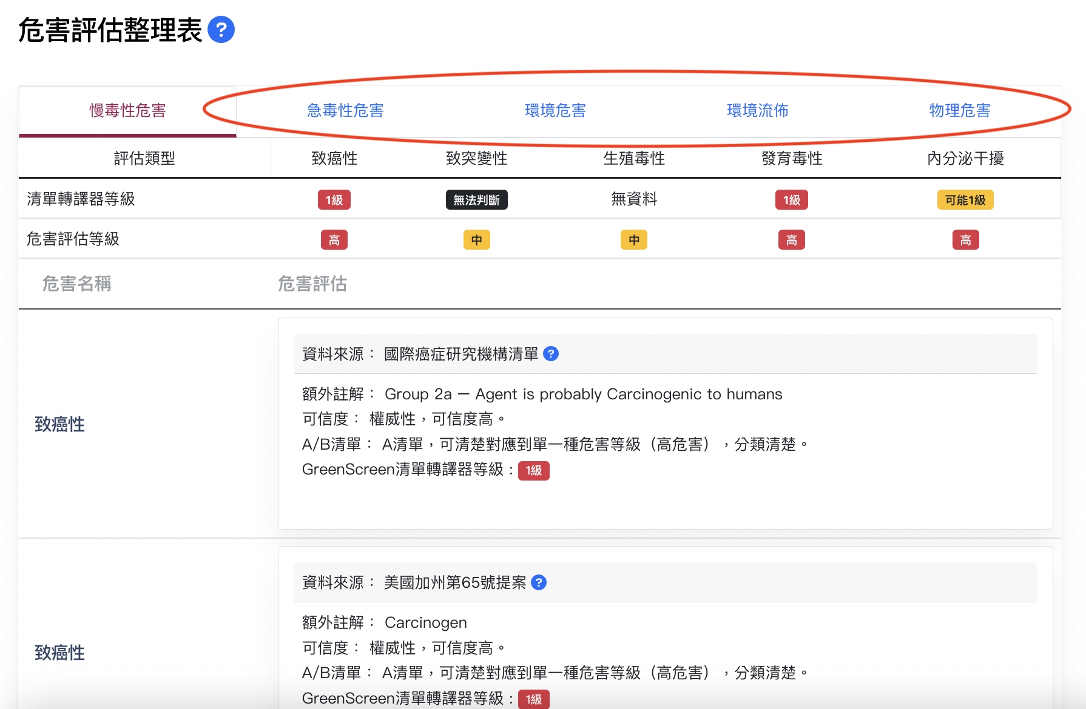Click the 致突變性 column header
The width and height of the screenshot is (1086, 709).
(477, 158)
